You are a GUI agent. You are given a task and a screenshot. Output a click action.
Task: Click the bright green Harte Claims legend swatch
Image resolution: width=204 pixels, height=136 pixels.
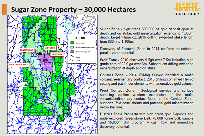point(72,43)
